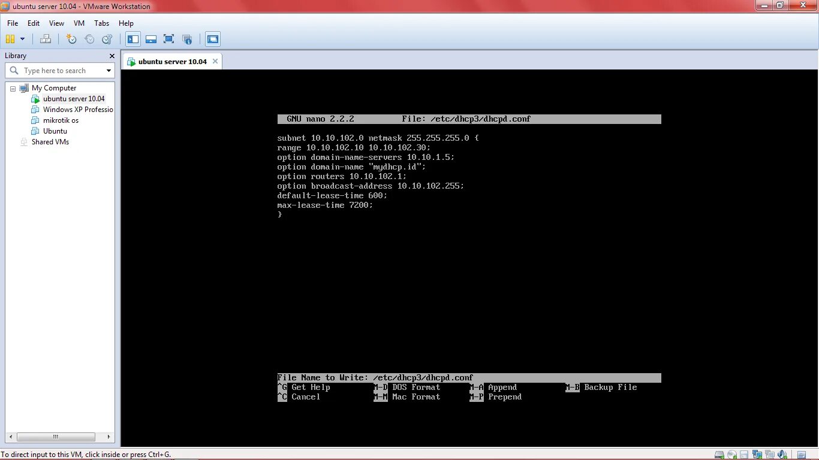Viewport: 819px width, 460px height.
Task: Open the power options dropdown arrow
Action: tap(23, 39)
